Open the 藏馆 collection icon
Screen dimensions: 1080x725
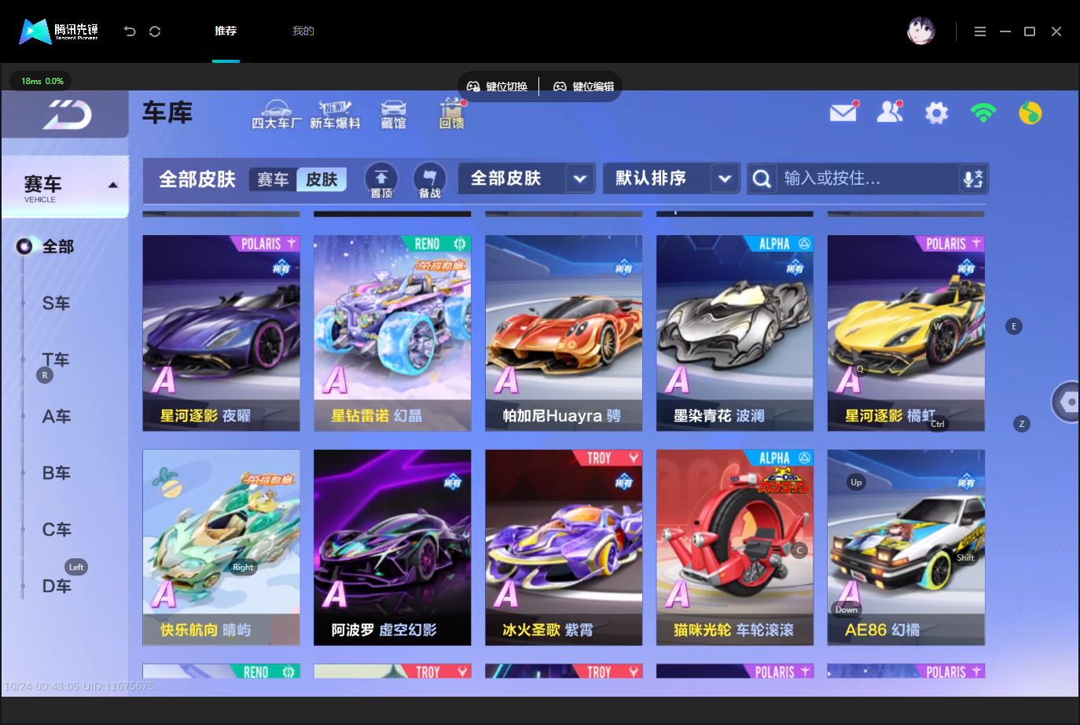[x=394, y=115]
